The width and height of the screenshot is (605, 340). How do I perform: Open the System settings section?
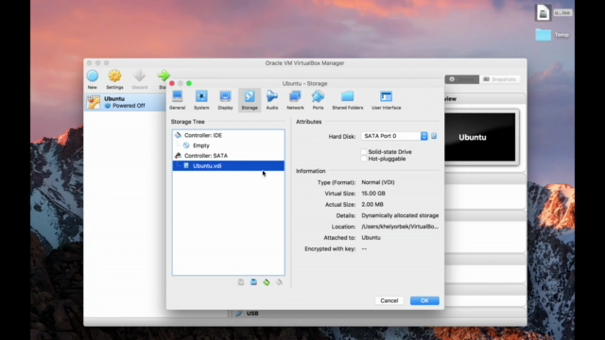pyautogui.click(x=201, y=100)
